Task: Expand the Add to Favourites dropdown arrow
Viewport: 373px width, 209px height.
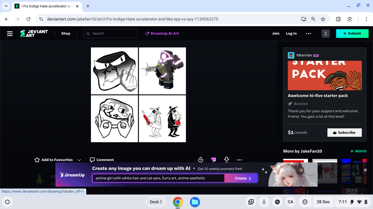Action: click(x=79, y=160)
